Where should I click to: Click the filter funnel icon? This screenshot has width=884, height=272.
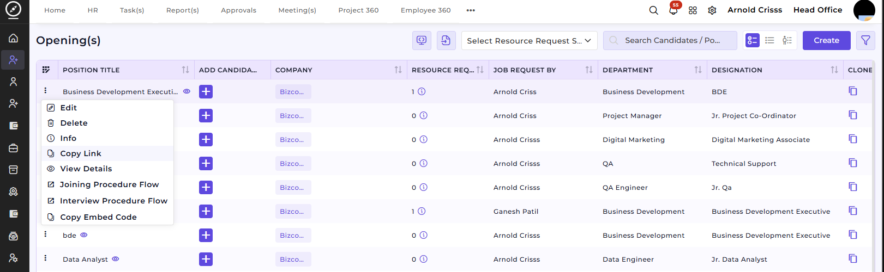[865, 40]
